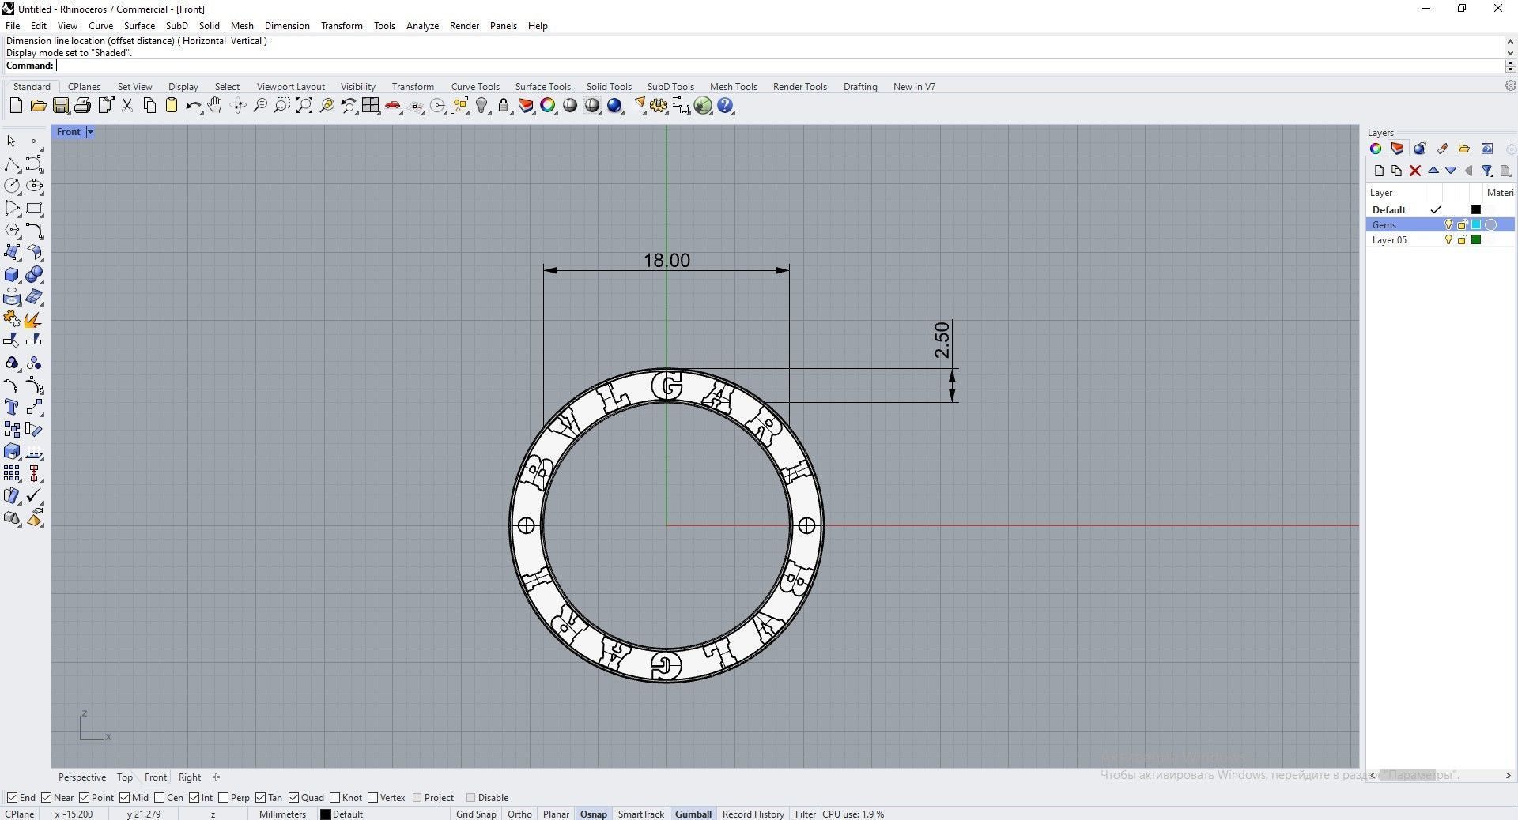Switch to the Solid Tools toolbar tab
1518x820 pixels.
[x=609, y=87]
